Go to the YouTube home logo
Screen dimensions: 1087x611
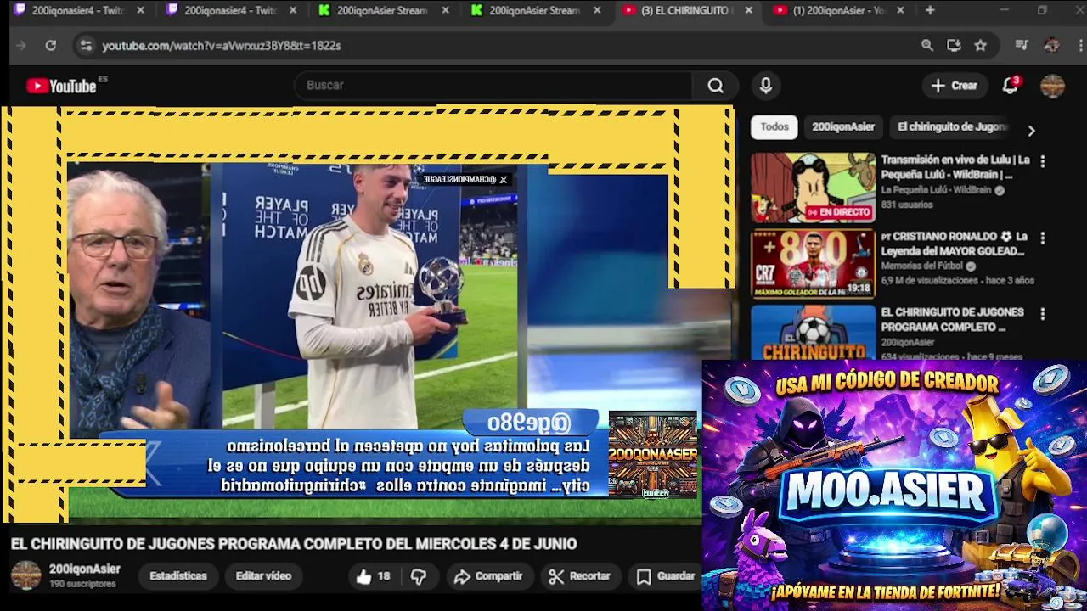(61, 86)
